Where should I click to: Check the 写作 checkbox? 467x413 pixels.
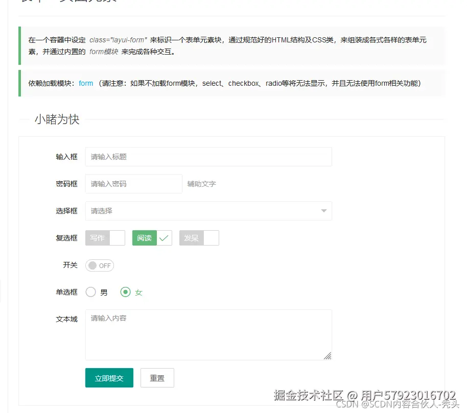[105, 238]
